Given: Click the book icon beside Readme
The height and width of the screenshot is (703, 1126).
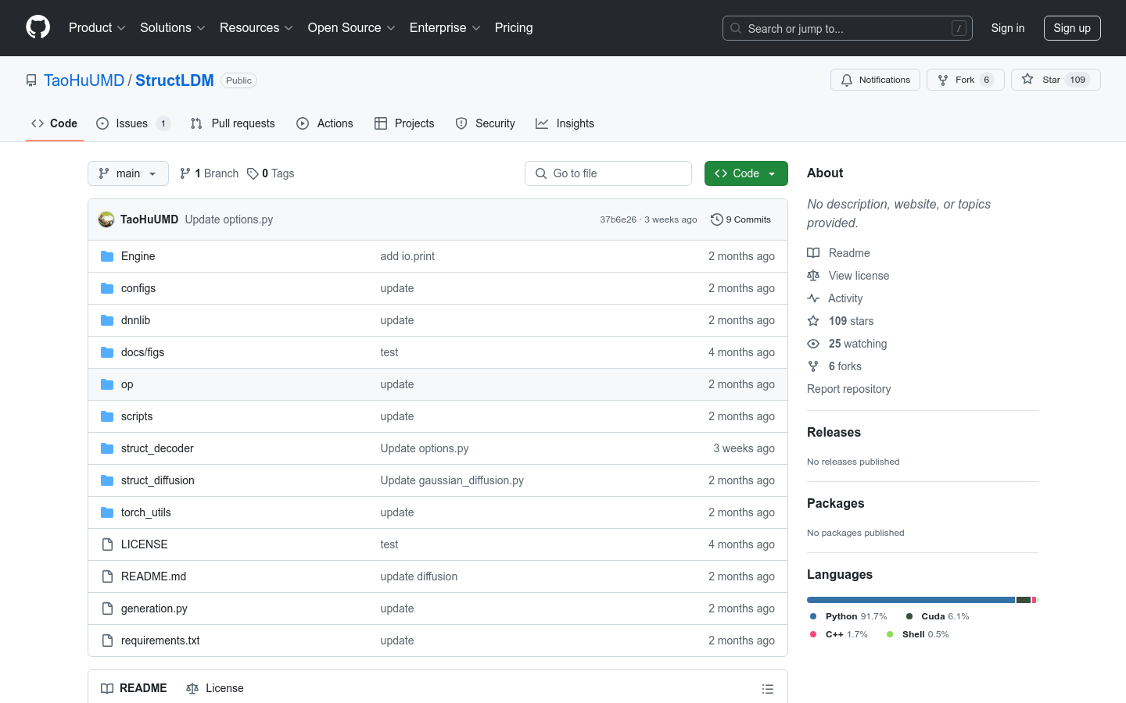Looking at the screenshot, I should tap(813, 253).
